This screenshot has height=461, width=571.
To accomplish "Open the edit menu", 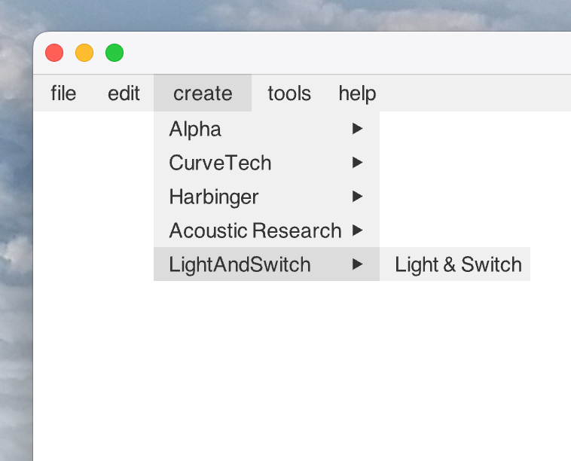I will coord(124,93).
